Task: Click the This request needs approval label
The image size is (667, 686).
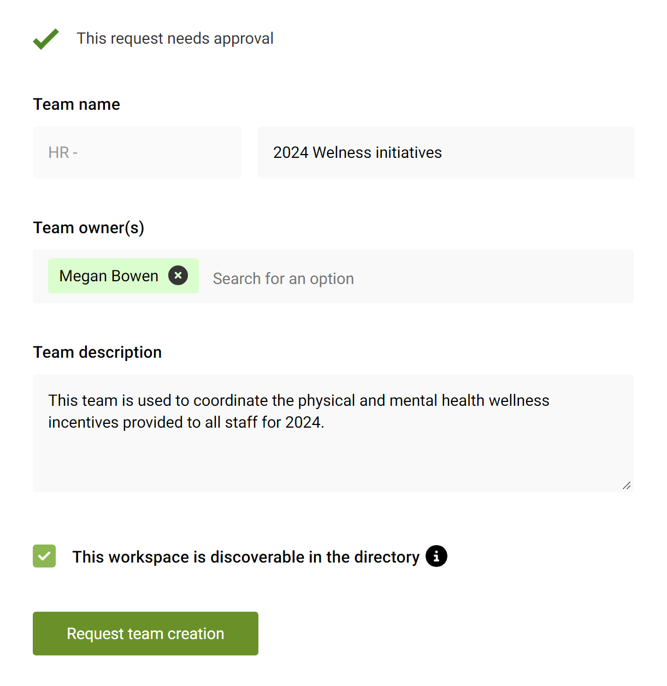Action: pos(175,38)
